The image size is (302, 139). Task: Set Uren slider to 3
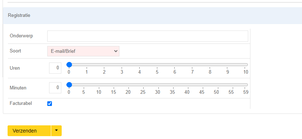click(x=122, y=65)
